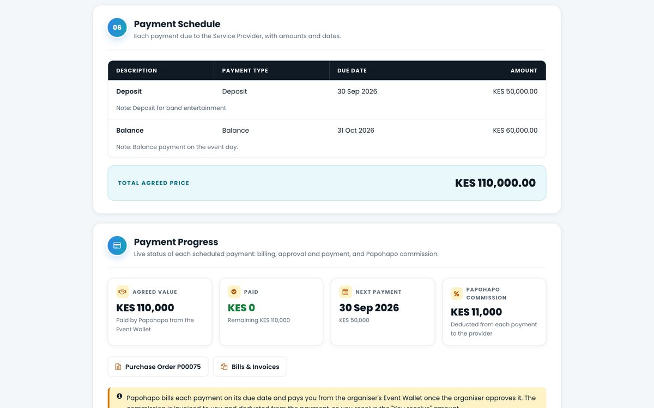Click the yellow notice about Papohapo billing
Image resolution: width=654 pixels, height=408 pixels.
[327, 398]
